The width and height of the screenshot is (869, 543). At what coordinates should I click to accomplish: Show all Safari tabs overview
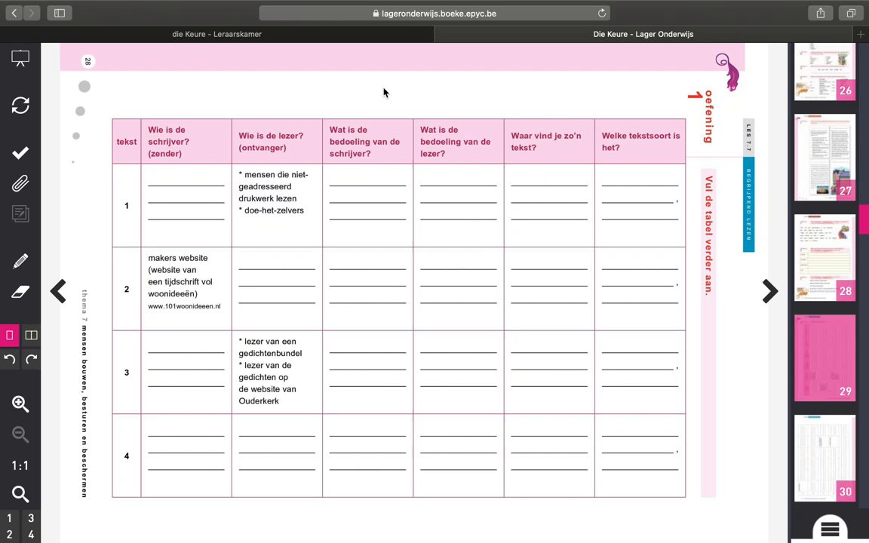coord(851,13)
